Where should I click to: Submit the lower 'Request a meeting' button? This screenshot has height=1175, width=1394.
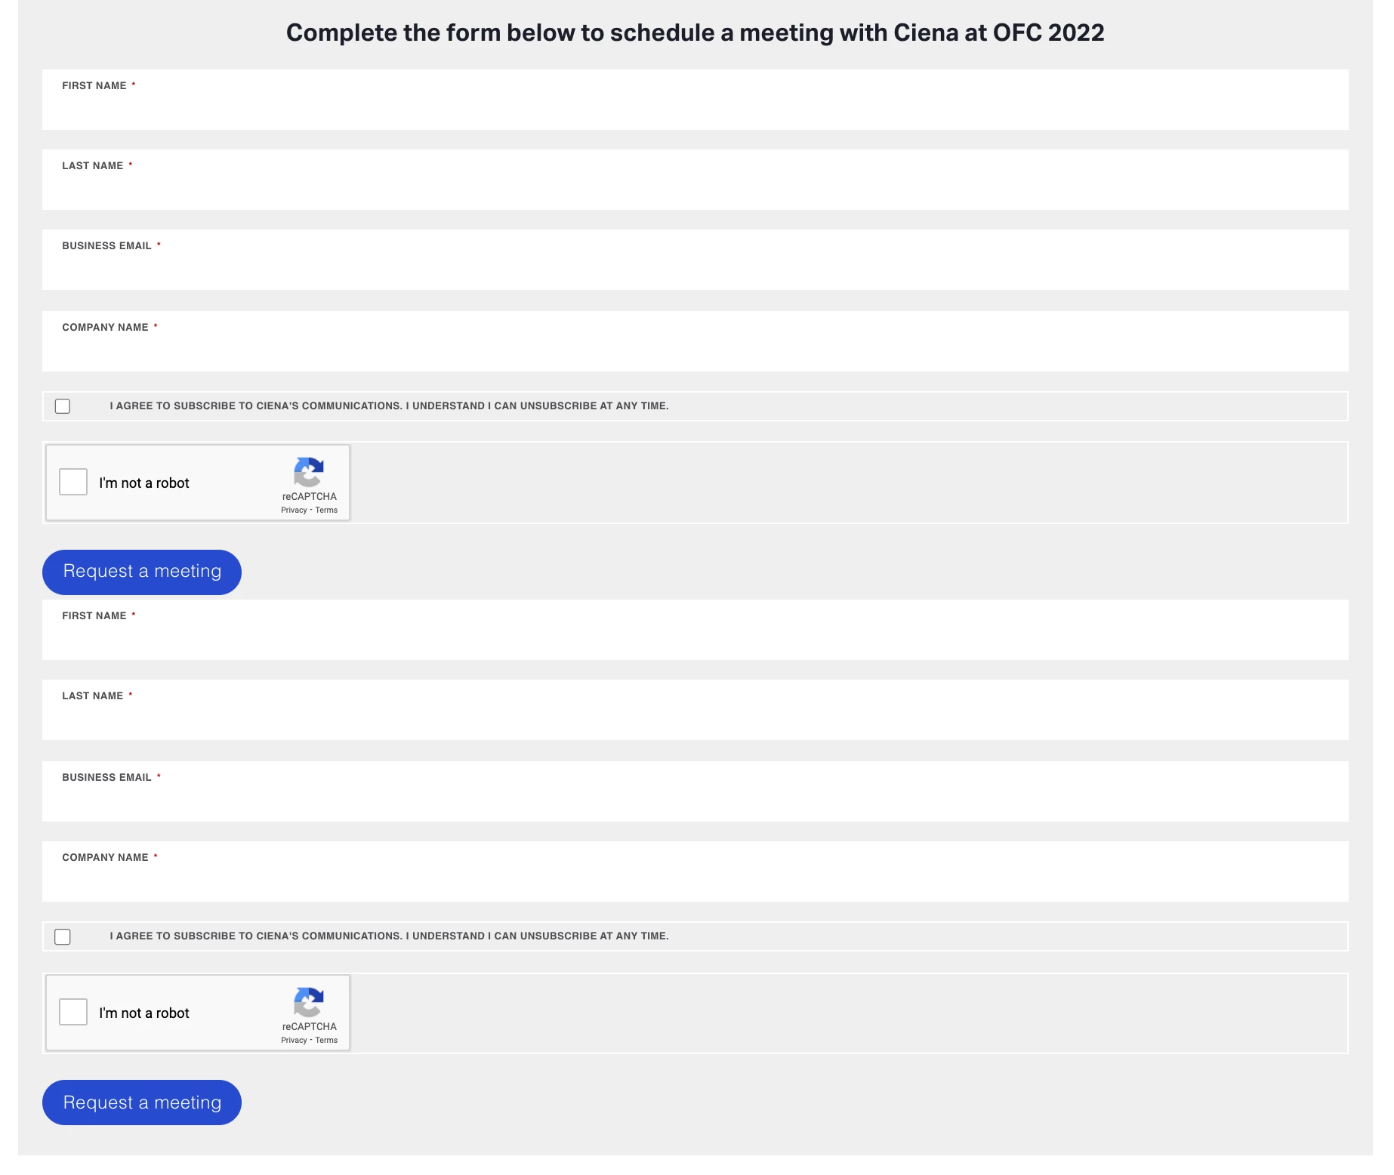click(142, 1103)
